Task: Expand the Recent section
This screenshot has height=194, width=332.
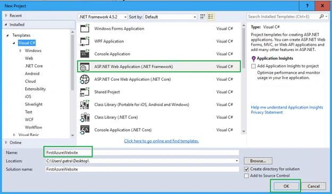Action: pos(6,15)
